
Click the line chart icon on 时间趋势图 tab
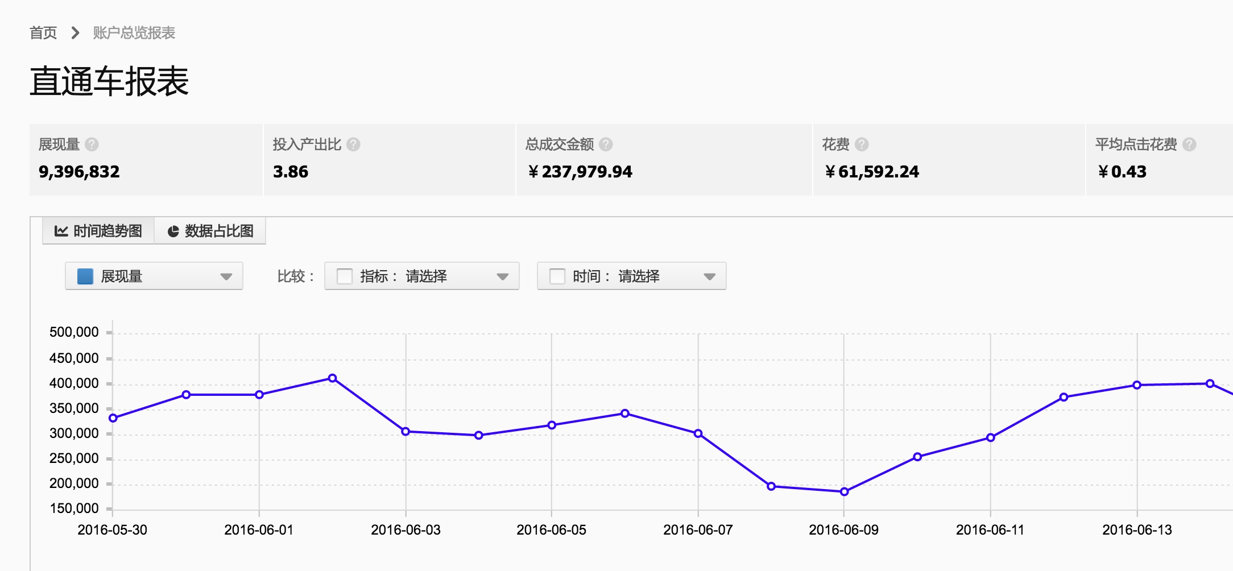point(61,231)
